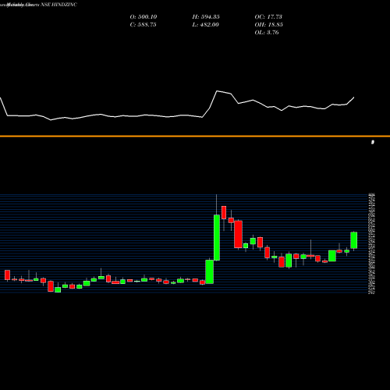
Task: Click the tallest green candlestick with the highest wick
Action: coord(217,237)
